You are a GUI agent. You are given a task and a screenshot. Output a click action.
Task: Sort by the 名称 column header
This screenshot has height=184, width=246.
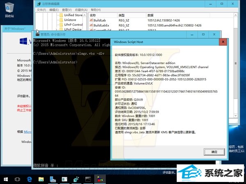[102, 15]
